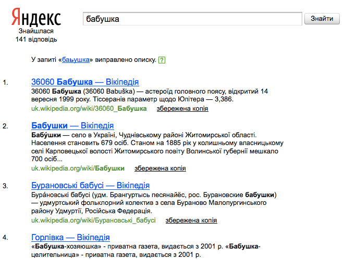The image size is (344, 260).
Task: Focus the search field containing бабушка
Action: click(x=192, y=19)
